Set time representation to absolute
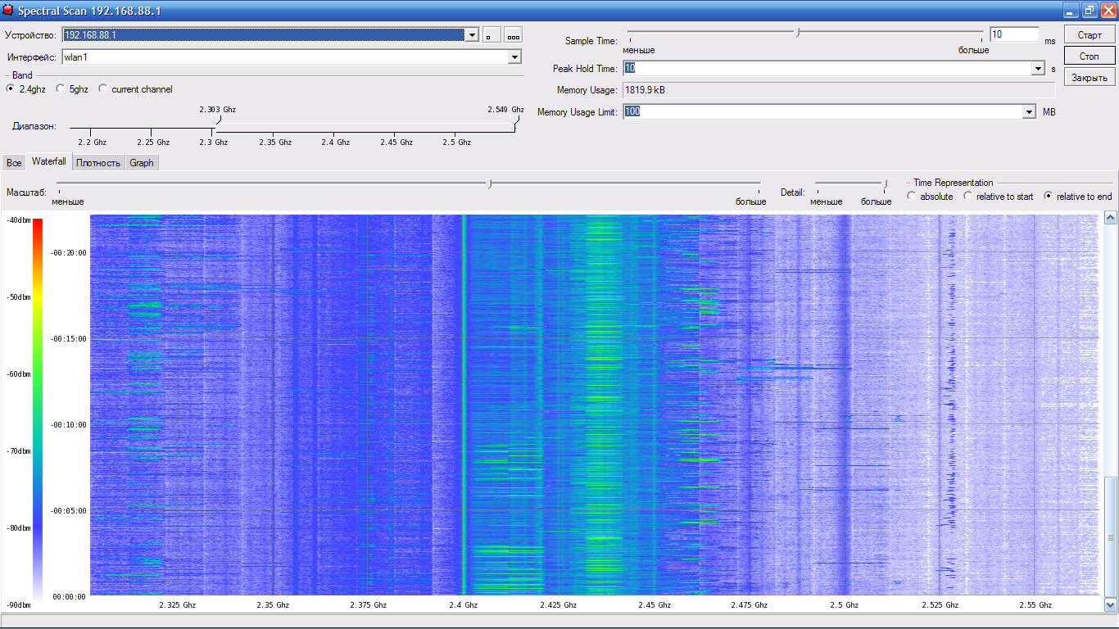Screen dimensions: 1119x629 (x=912, y=196)
